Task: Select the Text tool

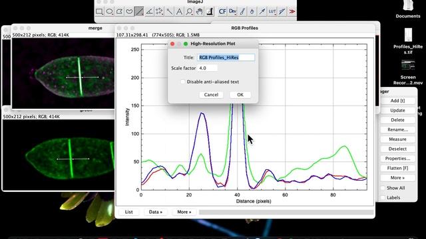Action: coord(179,11)
